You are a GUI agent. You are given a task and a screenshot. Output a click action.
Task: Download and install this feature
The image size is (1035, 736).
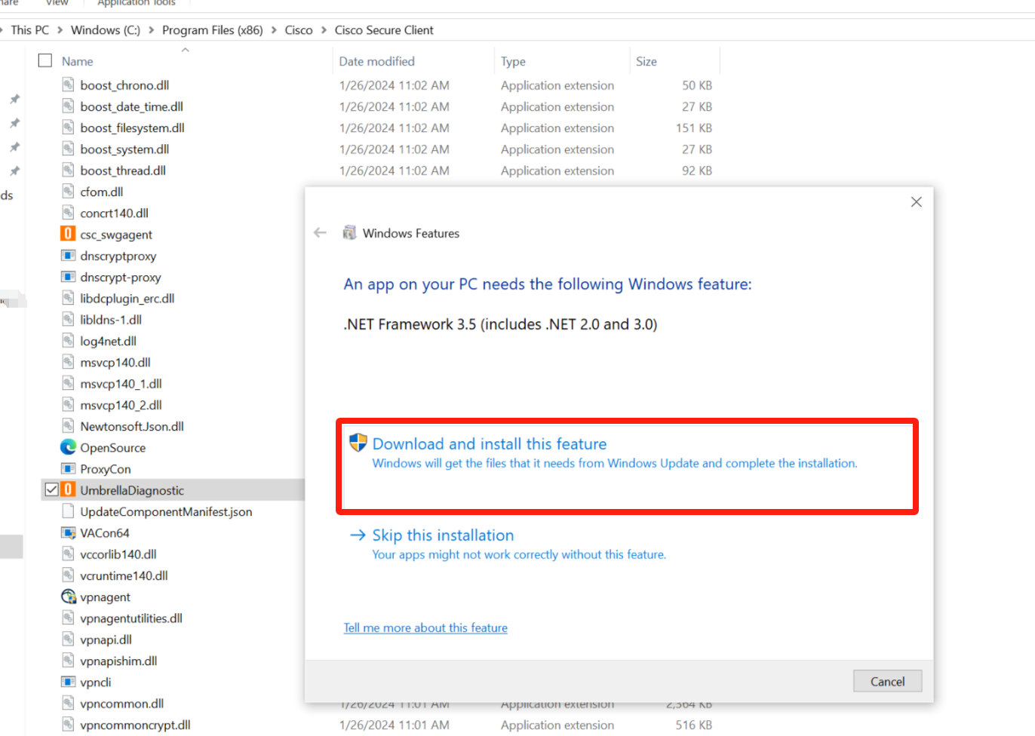click(x=489, y=444)
